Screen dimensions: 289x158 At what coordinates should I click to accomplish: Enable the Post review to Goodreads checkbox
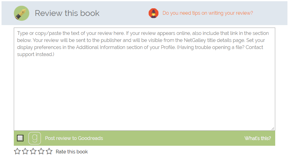point(20,138)
